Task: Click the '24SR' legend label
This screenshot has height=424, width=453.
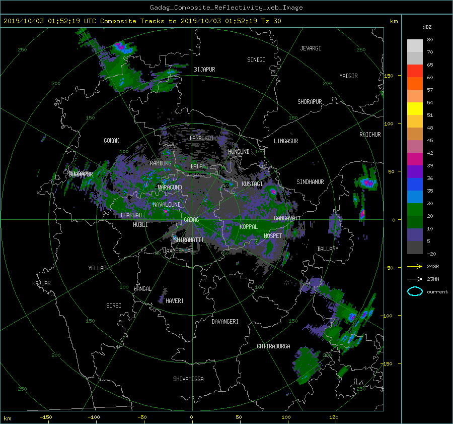Action: tap(433, 266)
